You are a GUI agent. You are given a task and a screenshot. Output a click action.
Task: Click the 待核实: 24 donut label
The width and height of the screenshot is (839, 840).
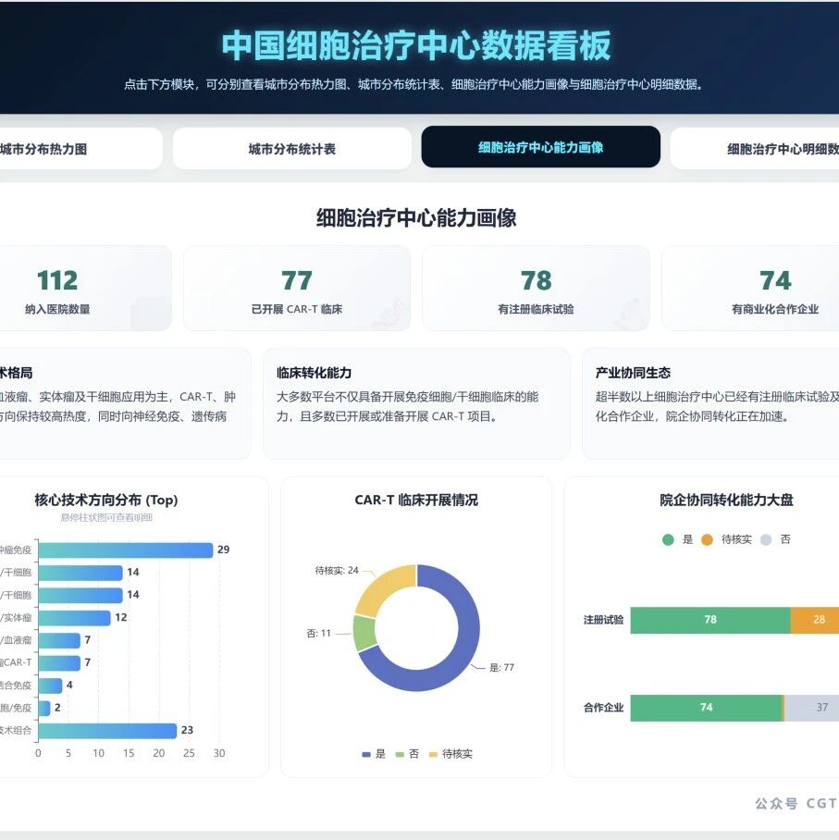[337, 571]
